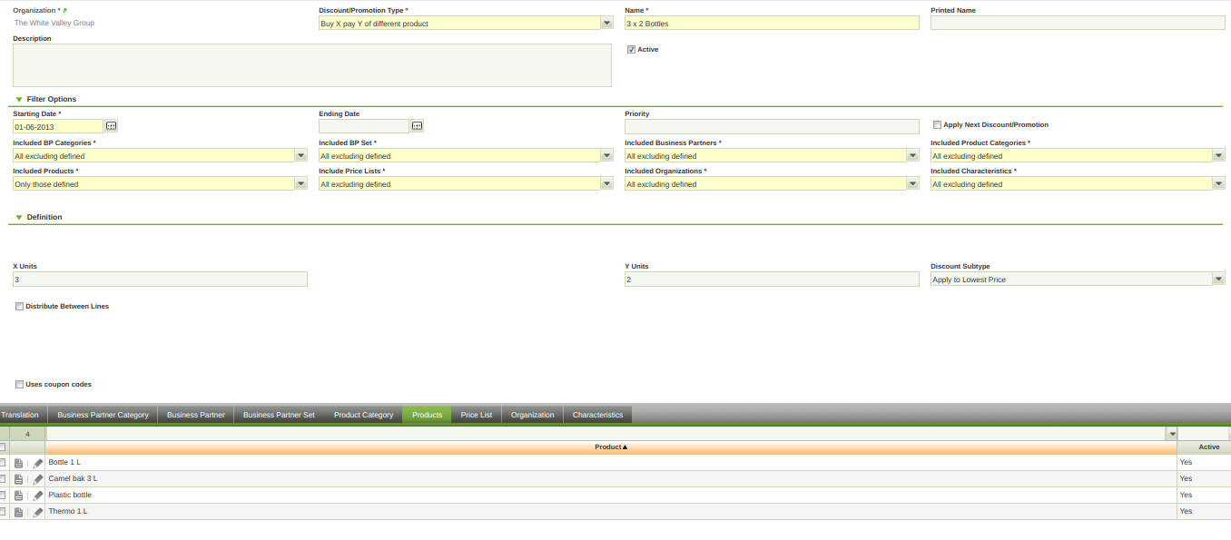Collapse the Filter Options section
Viewport: 1231px width, 540px height.
pyautogui.click(x=19, y=99)
